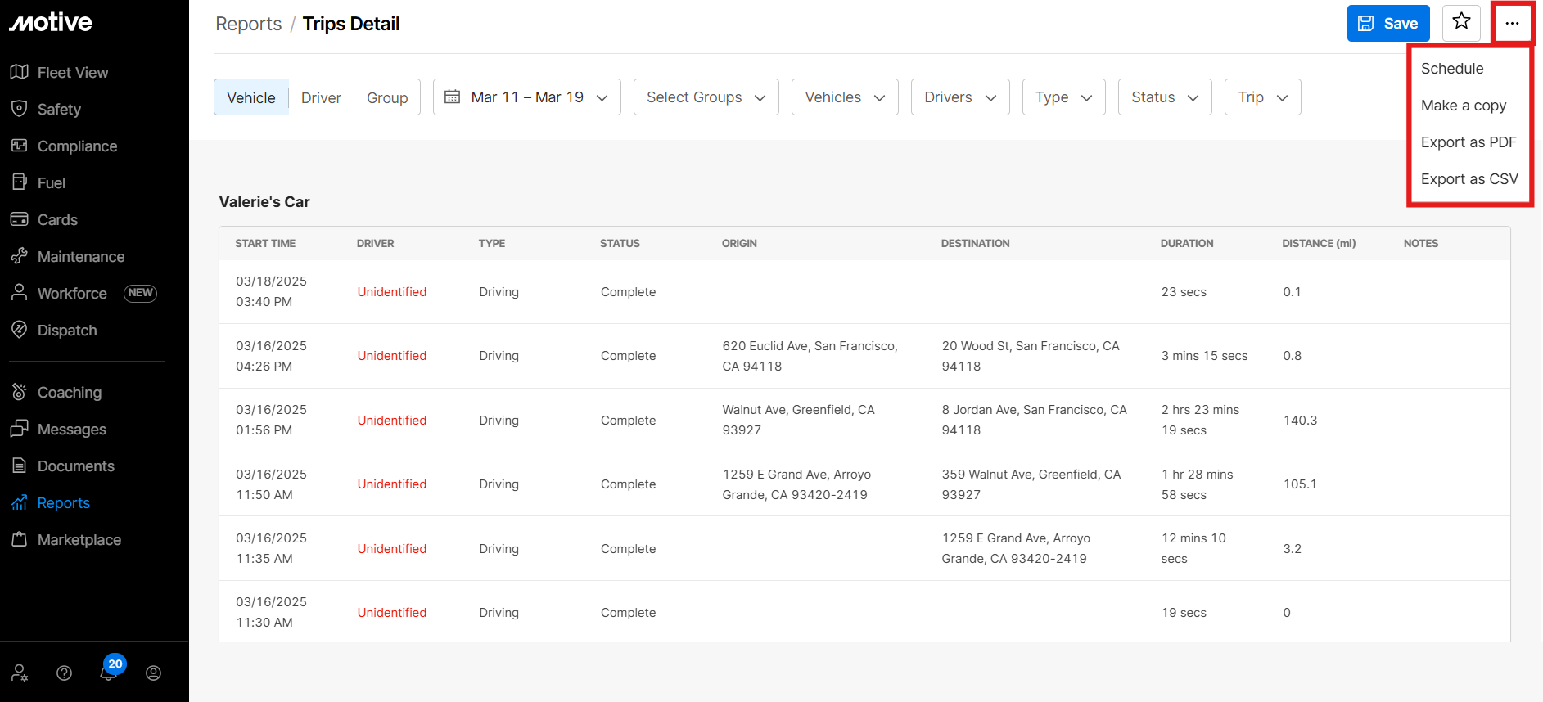Expand the Type filter dropdown
The height and width of the screenshot is (702, 1543).
click(x=1064, y=97)
